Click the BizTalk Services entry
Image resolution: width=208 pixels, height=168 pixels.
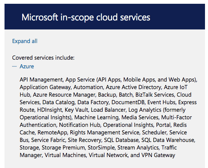pyautogui.click(x=155, y=95)
